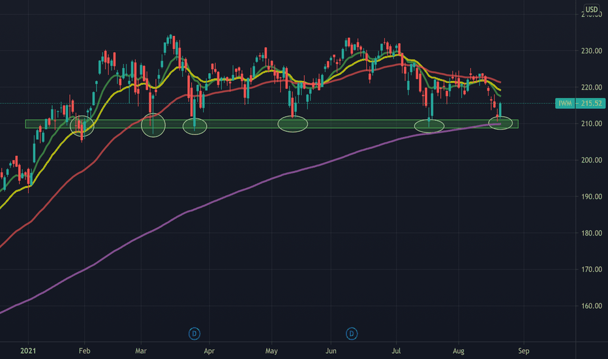Click the Aug label on time axis
608x359 pixels.
[x=459, y=351]
